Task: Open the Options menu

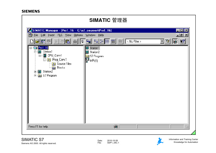Action: [x=78, y=35]
